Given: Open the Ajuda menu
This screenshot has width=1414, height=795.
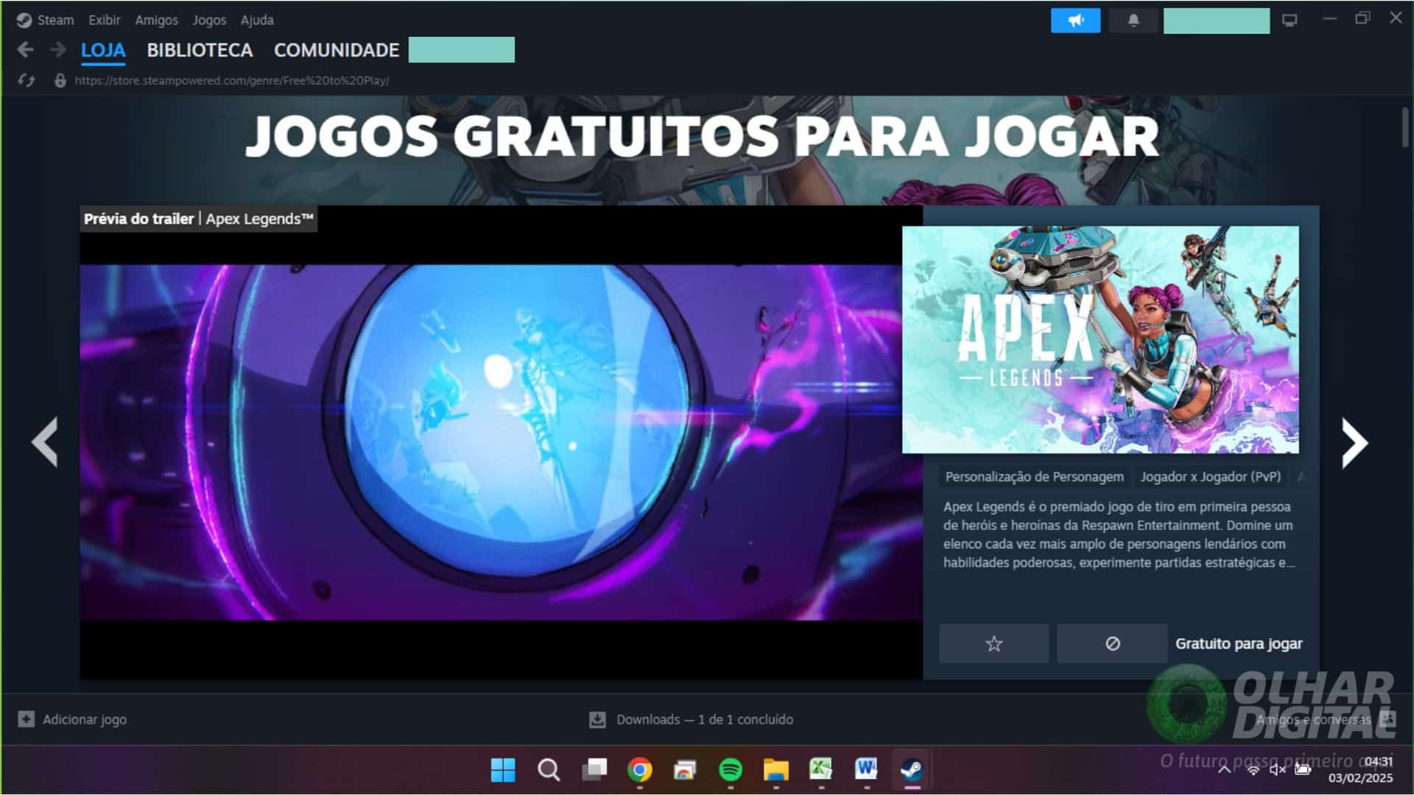Looking at the screenshot, I should pyautogui.click(x=257, y=20).
